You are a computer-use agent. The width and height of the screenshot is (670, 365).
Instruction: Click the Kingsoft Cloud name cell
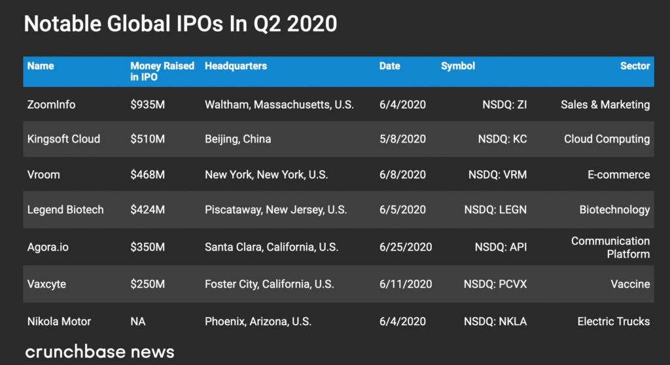click(x=63, y=139)
